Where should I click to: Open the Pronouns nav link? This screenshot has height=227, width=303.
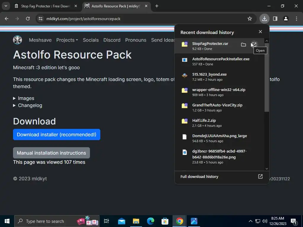point(136,40)
